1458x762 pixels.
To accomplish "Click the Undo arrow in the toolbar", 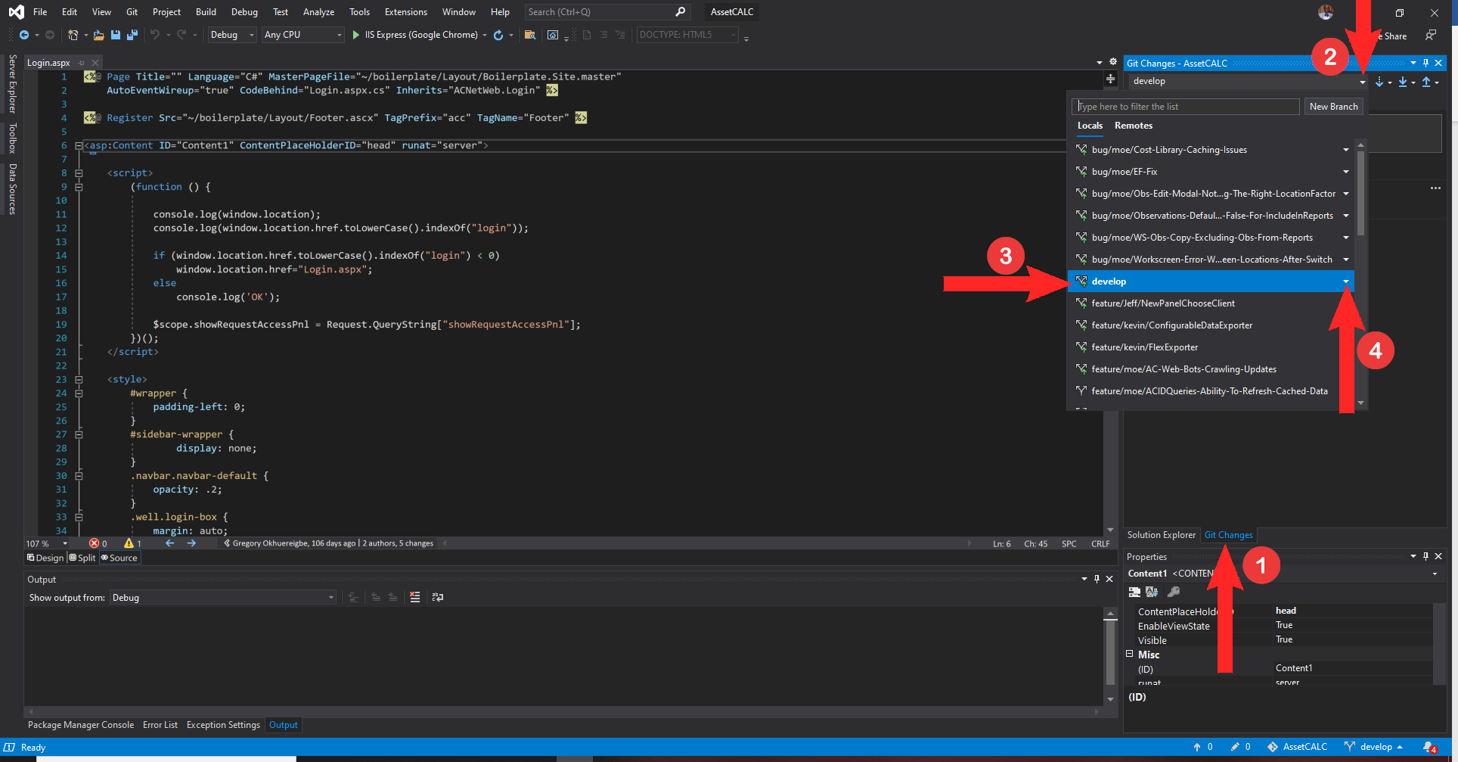I will pyautogui.click(x=155, y=35).
